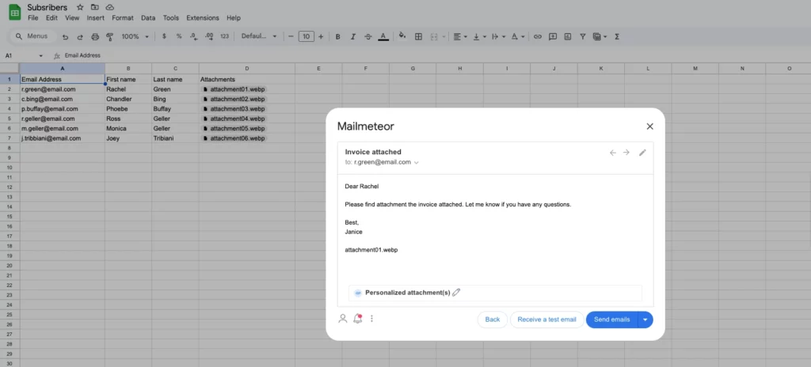Click the formula bar showing Email Address

coord(435,55)
